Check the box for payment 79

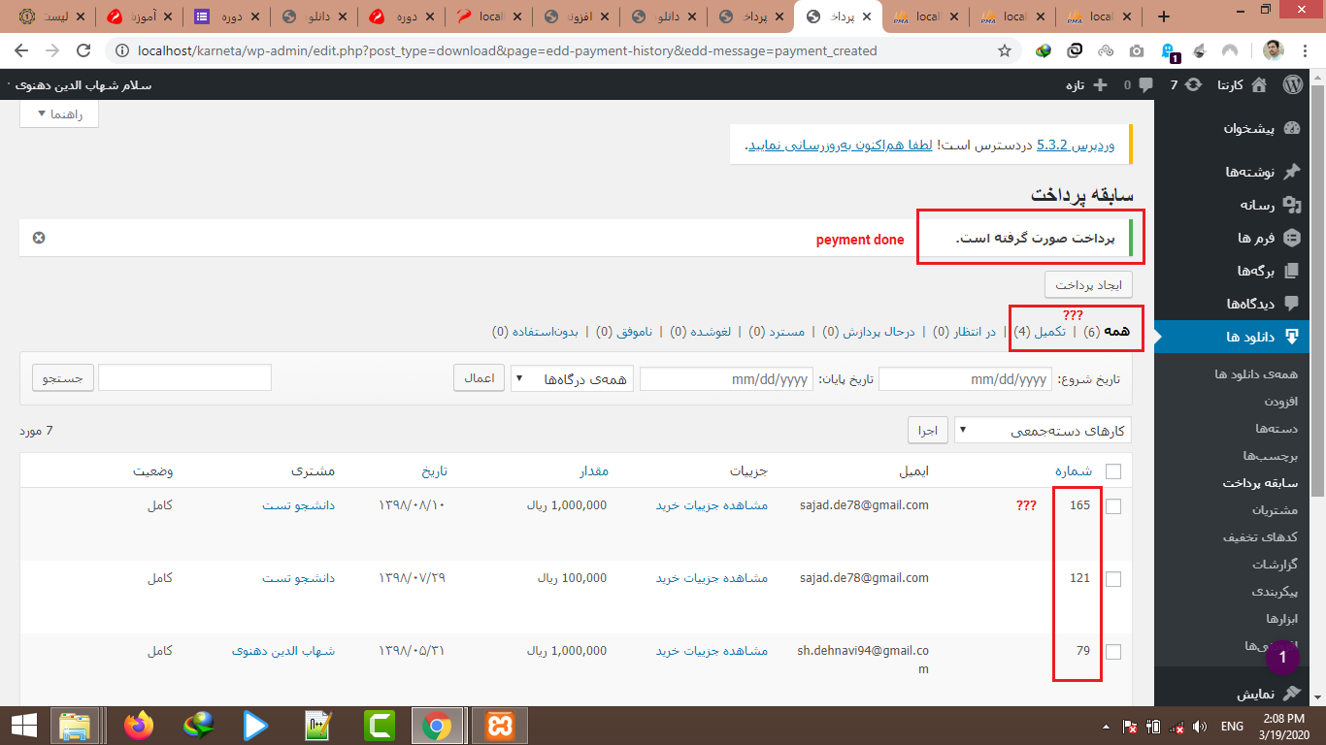[1113, 651]
